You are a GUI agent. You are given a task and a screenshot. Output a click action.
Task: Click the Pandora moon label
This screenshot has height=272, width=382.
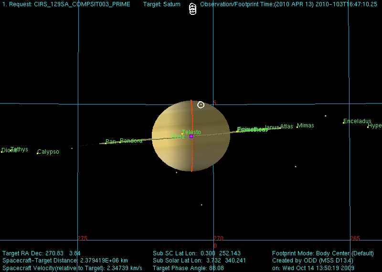131,141
